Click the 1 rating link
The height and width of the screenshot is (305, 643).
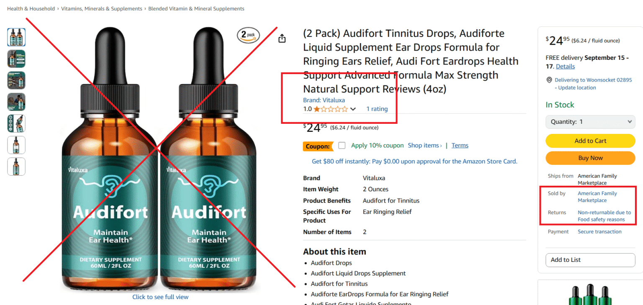[x=377, y=109]
